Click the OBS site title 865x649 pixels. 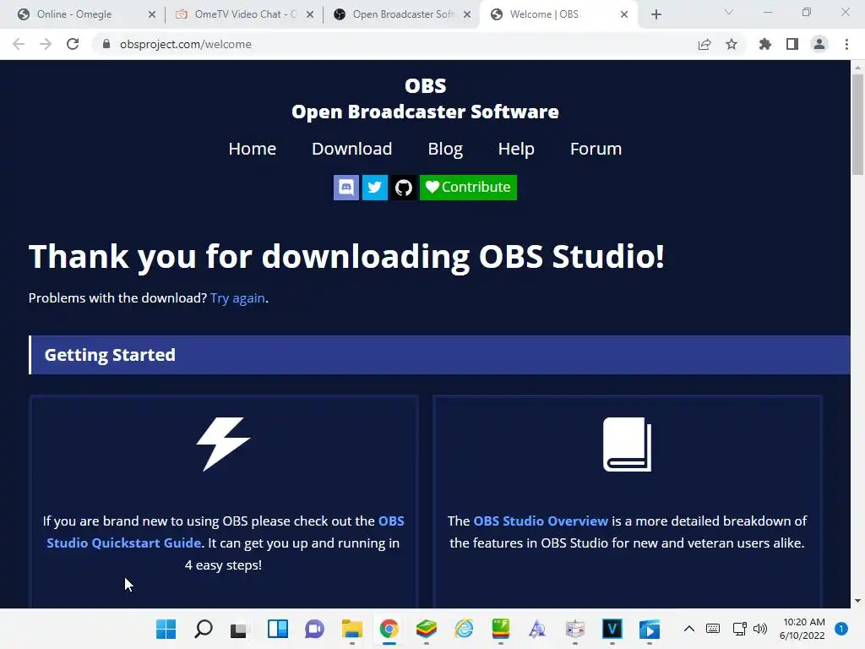426,85
